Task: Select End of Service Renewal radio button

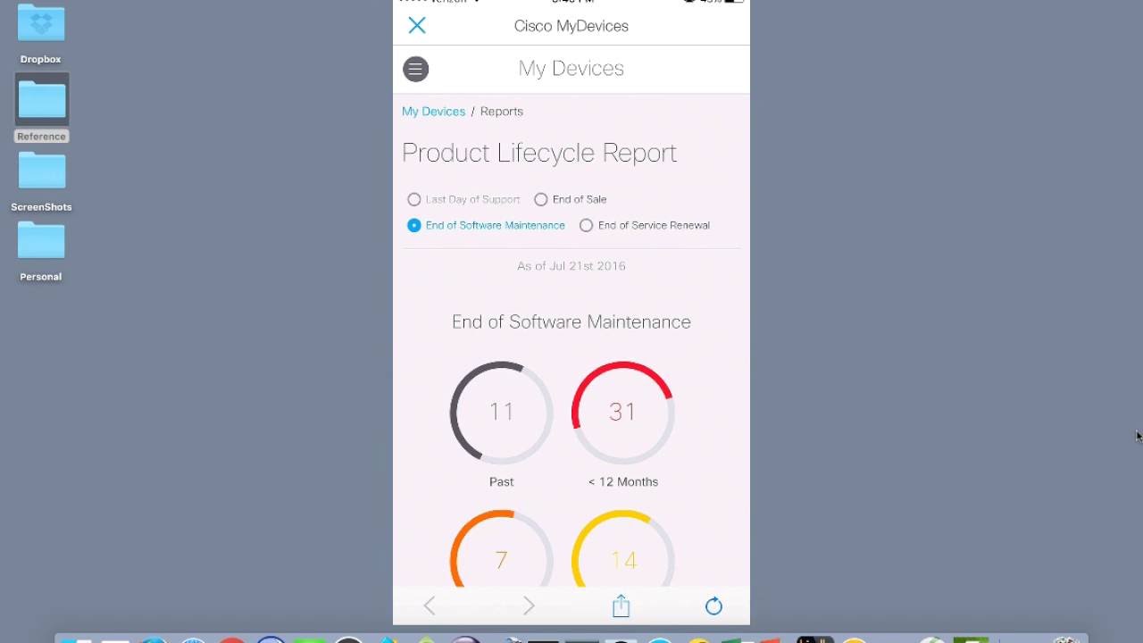Action: 586,225
